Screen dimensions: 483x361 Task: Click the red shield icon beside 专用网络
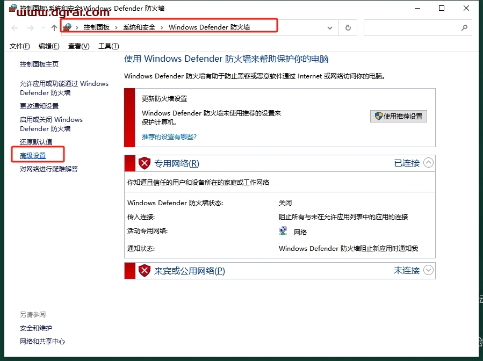[144, 163]
